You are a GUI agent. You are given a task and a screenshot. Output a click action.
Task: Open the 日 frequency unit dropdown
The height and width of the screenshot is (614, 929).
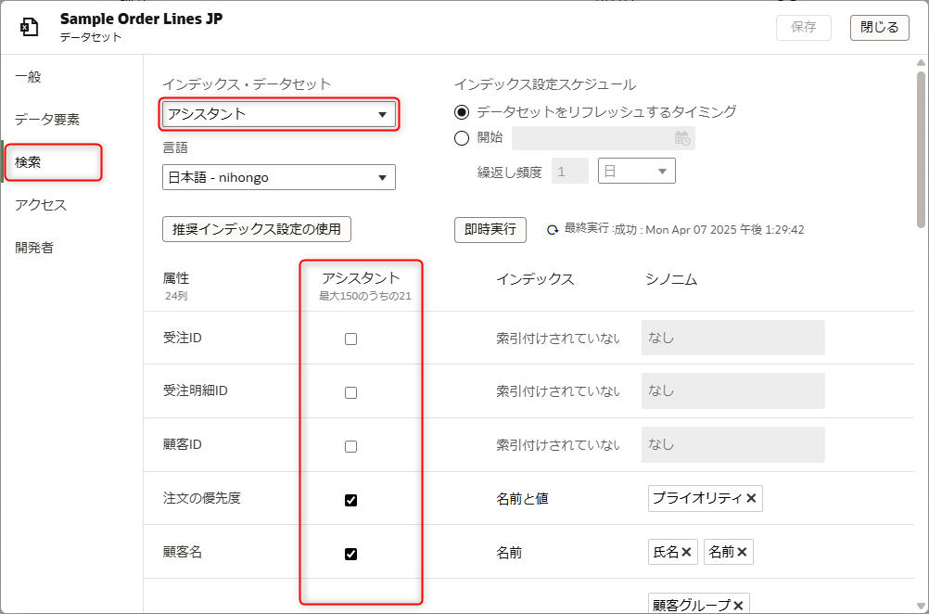pyautogui.click(x=636, y=171)
